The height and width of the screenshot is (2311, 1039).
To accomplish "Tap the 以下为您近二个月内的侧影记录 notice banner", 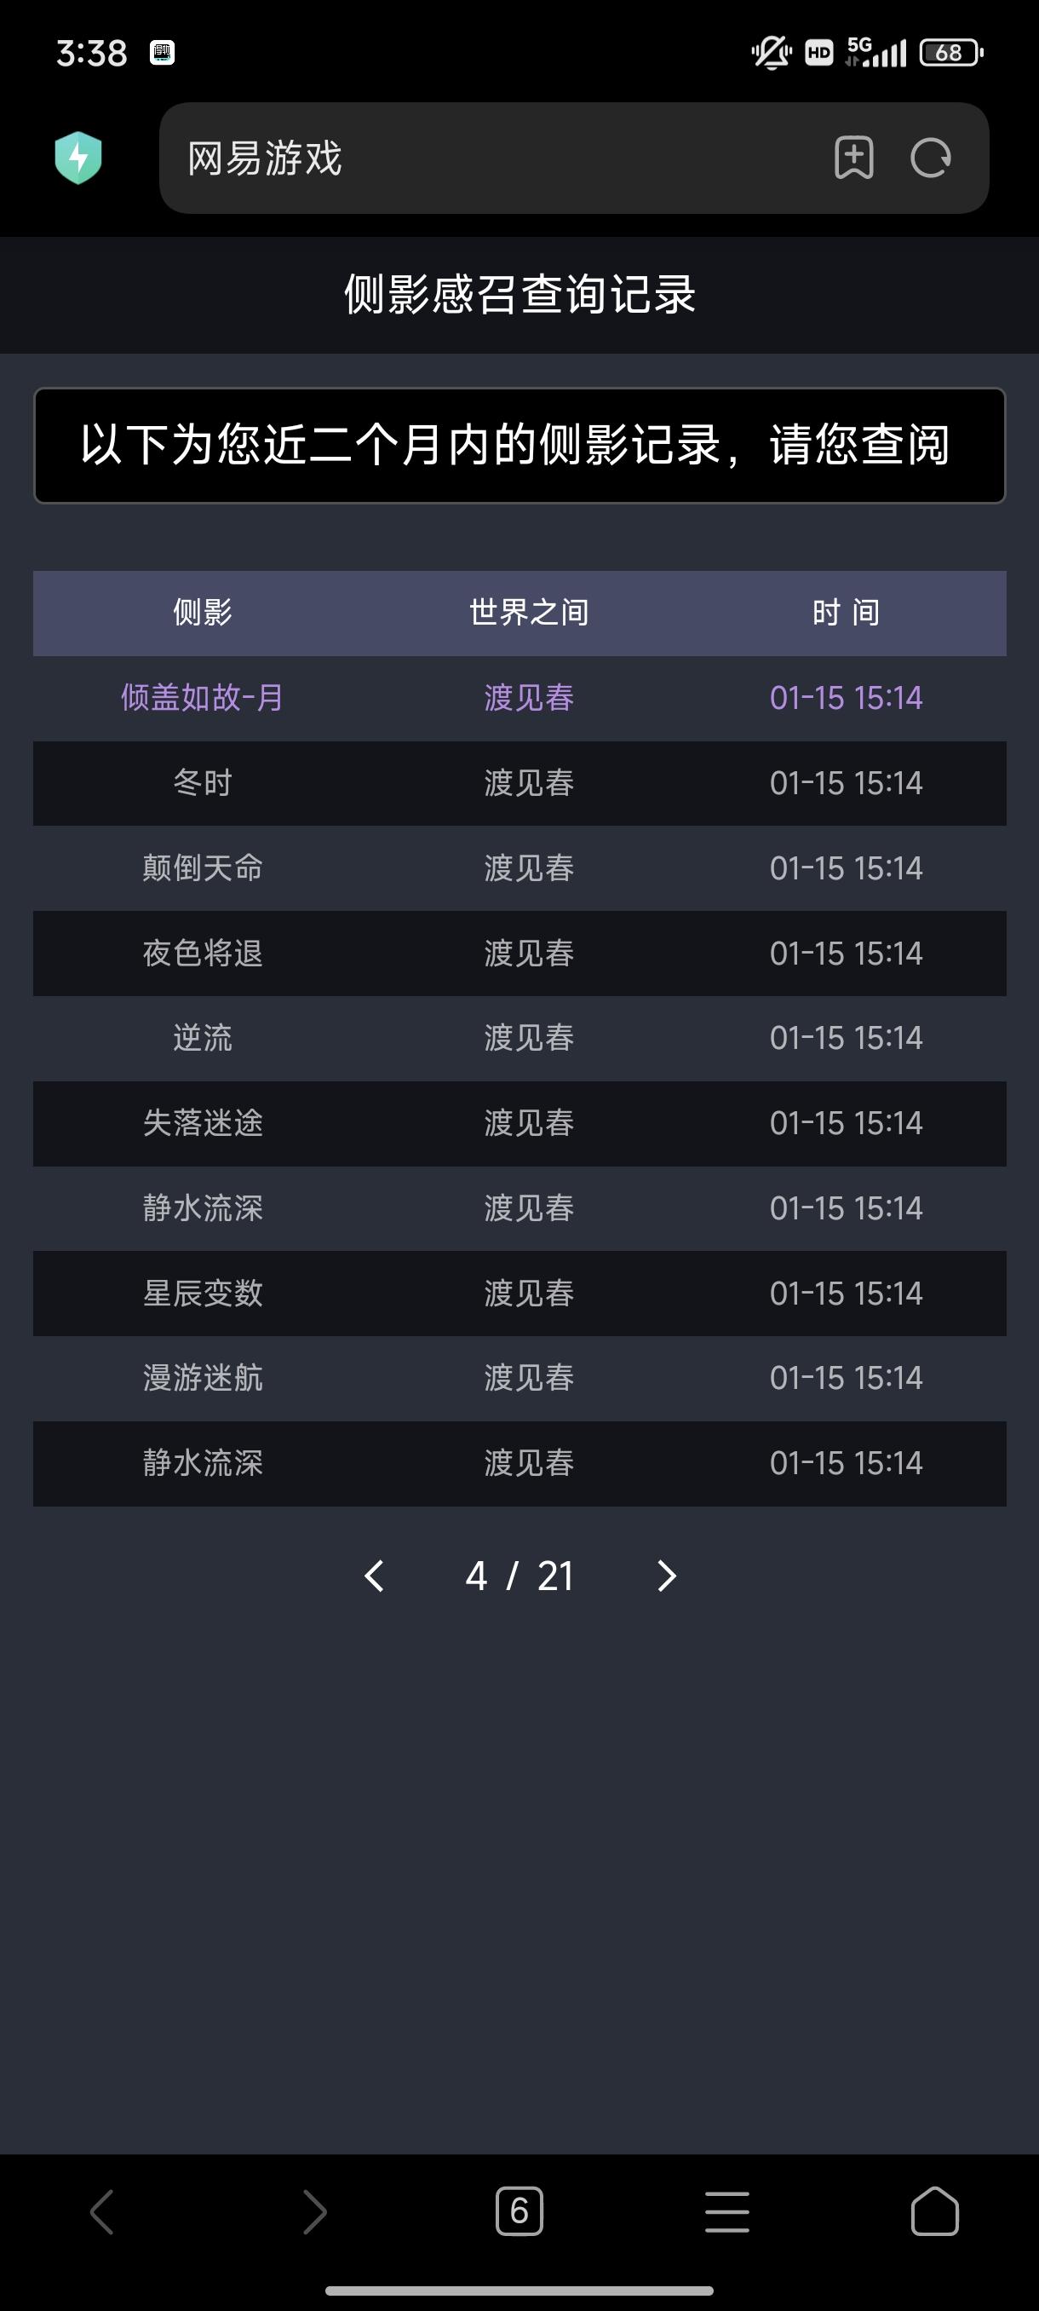I will 519,445.
